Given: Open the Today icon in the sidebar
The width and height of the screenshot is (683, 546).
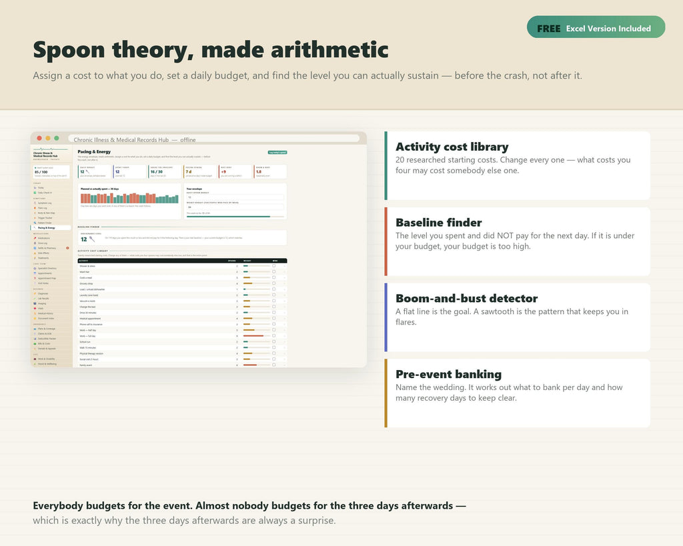Looking at the screenshot, I should pos(35,187).
